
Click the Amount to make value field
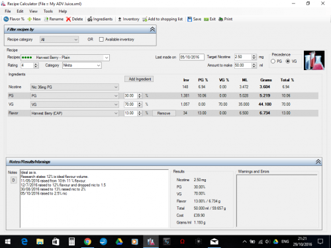(x=243, y=65)
